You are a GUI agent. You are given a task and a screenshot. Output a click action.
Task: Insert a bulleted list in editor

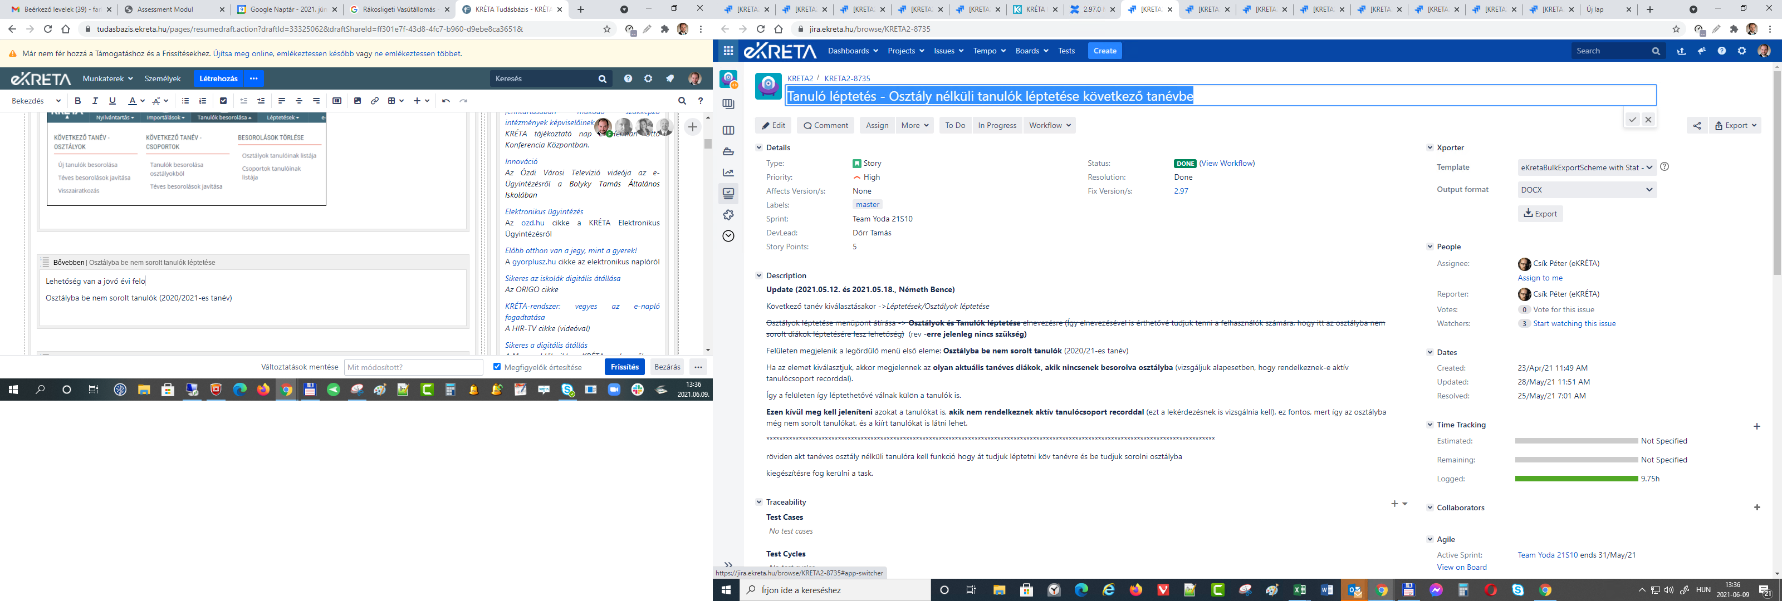(x=185, y=101)
